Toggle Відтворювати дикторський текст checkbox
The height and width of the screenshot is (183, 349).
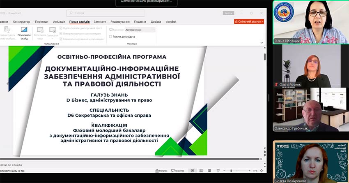(61, 28)
